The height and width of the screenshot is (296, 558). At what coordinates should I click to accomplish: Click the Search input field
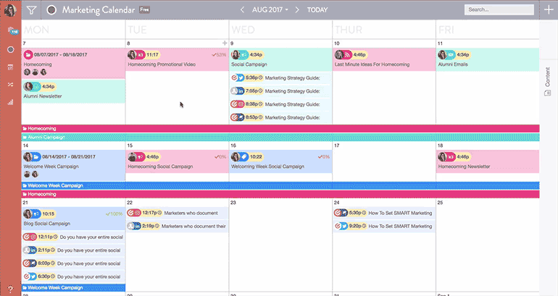499,9
